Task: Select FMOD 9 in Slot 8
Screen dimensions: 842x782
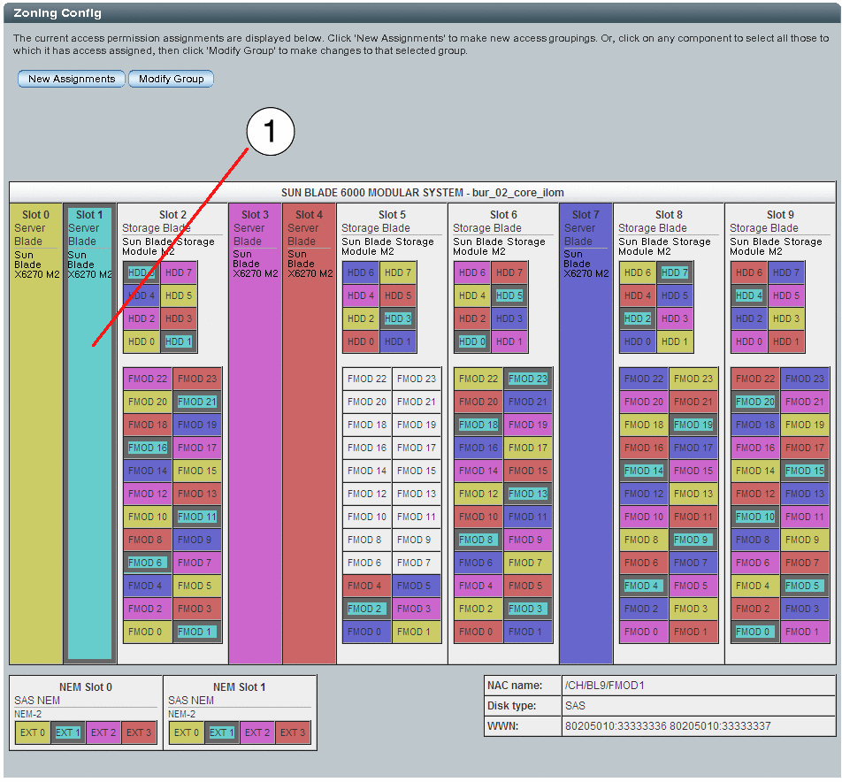Action: point(693,540)
